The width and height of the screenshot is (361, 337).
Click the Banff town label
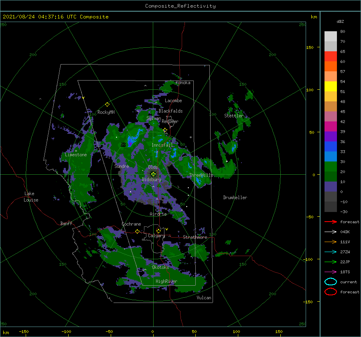point(66,223)
